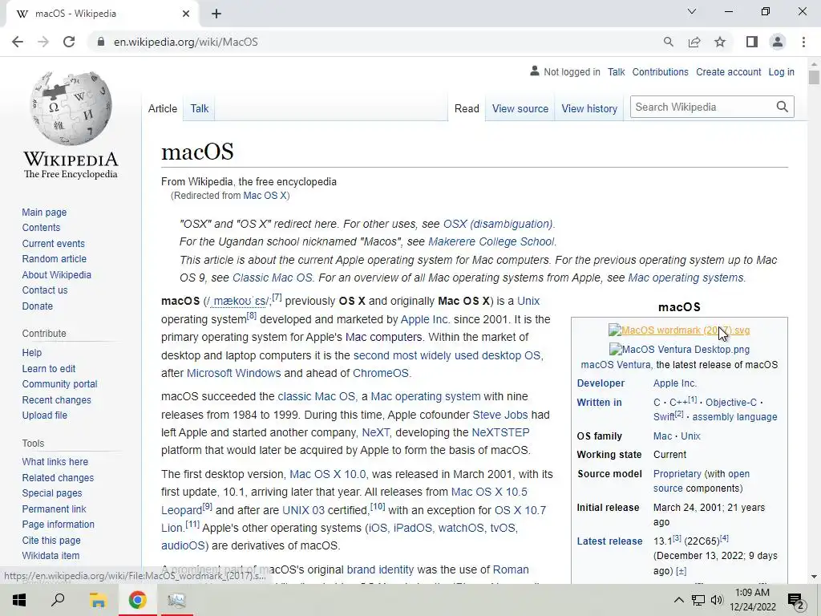Open the macOS Ventura caption link
Screen dimensions: 821x616
615,365
